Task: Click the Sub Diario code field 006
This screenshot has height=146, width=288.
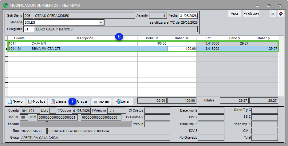Action: pyautogui.click(x=28, y=16)
